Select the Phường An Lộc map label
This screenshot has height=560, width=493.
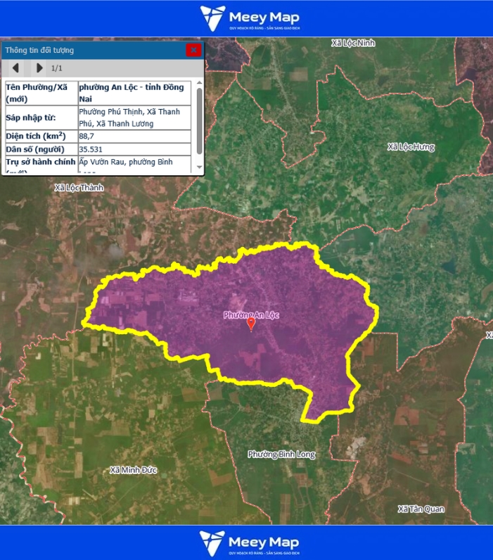(x=251, y=315)
